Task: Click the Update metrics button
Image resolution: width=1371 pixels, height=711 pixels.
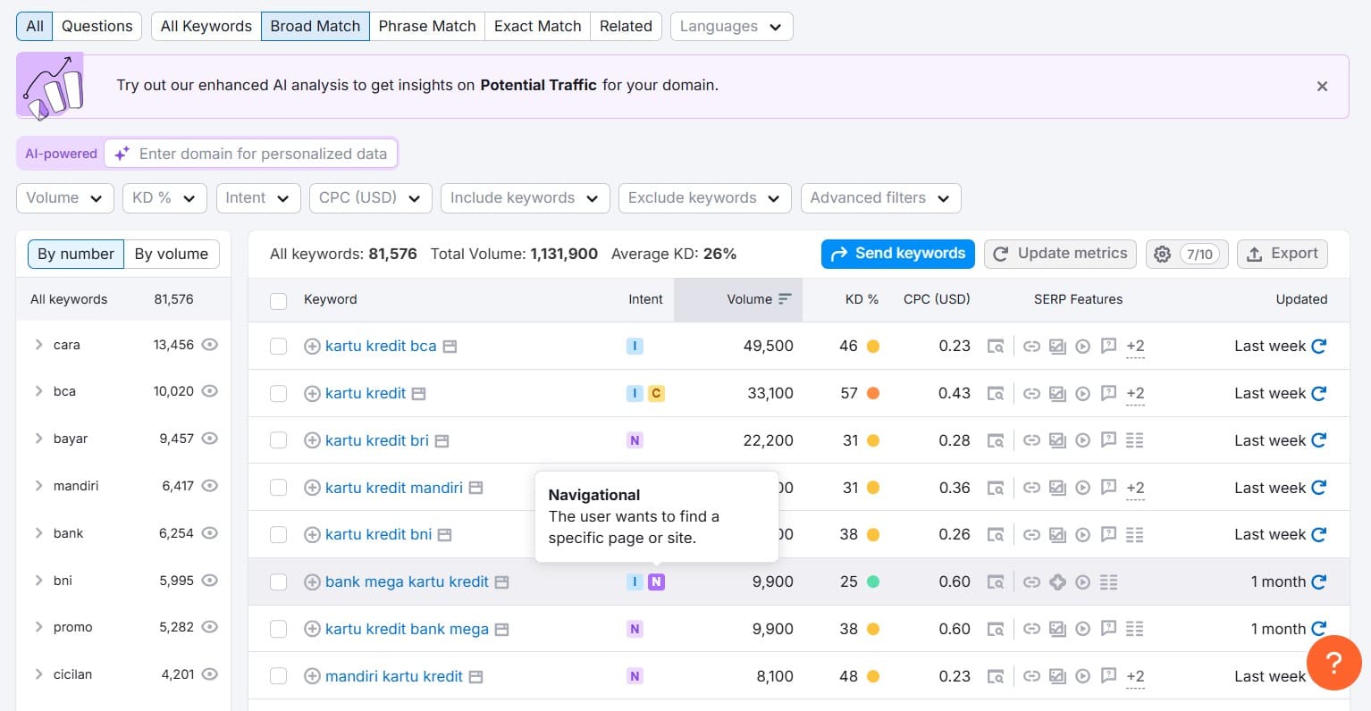Action: pyautogui.click(x=1060, y=254)
